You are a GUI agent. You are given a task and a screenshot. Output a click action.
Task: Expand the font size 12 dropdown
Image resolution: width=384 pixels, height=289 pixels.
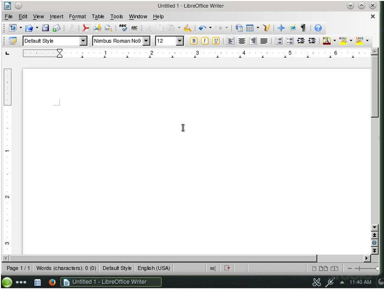click(180, 41)
